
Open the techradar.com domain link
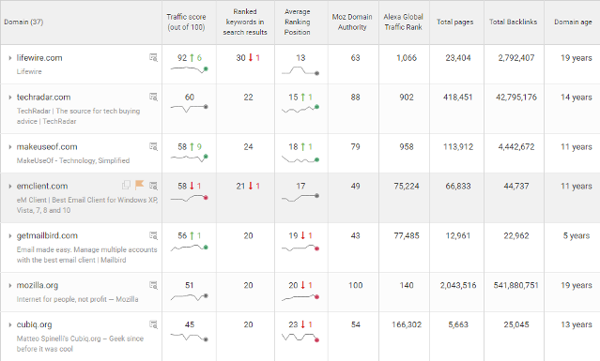coord(43,97)
